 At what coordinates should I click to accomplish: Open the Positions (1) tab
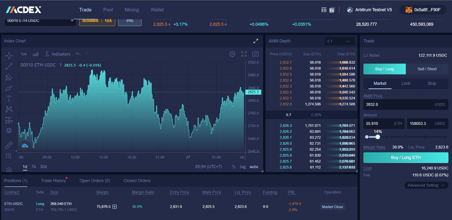coord(16,180)
